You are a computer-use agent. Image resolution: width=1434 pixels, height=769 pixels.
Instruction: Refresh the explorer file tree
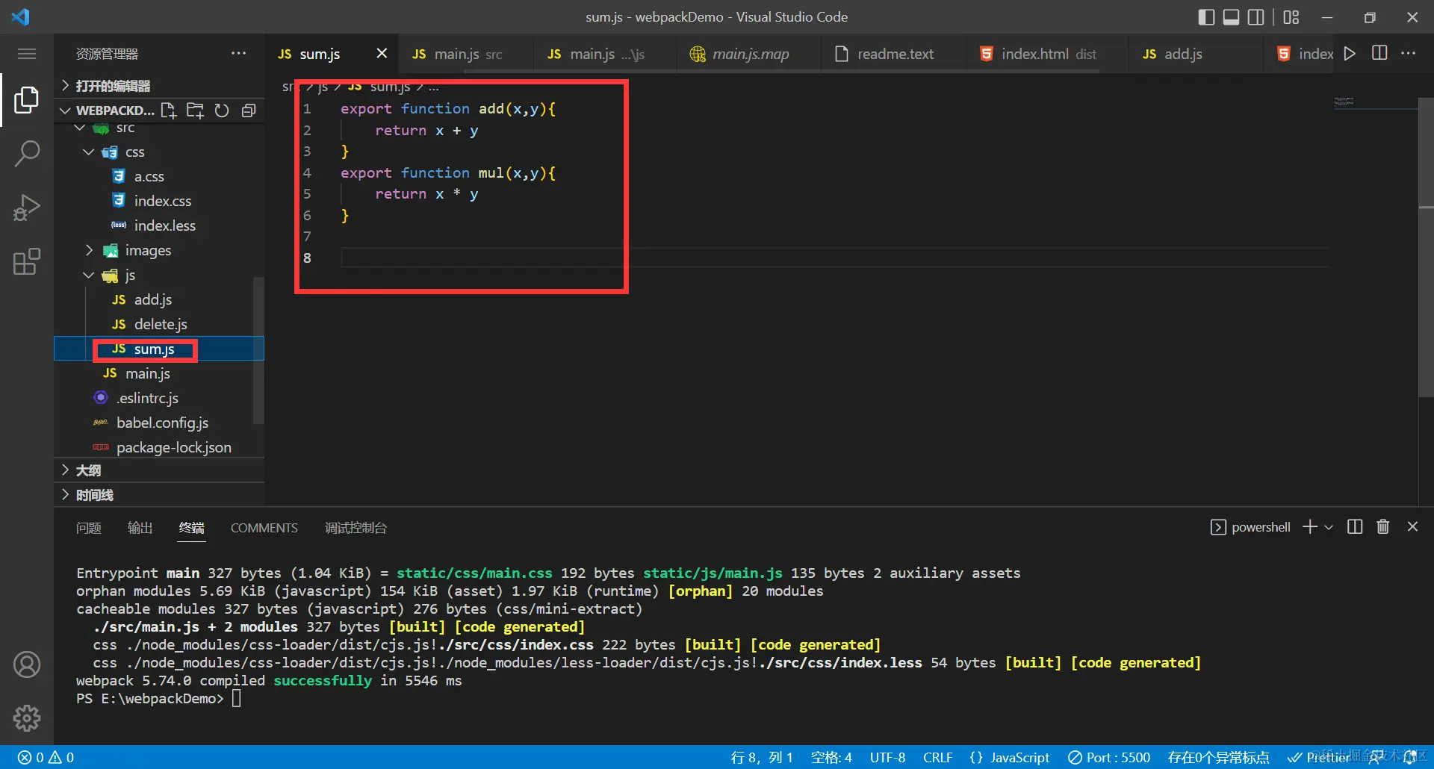pyautogui.click(x=222, y=110)
